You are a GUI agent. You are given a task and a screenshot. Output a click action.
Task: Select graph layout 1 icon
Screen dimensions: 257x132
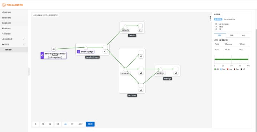(x=72, y=124)
